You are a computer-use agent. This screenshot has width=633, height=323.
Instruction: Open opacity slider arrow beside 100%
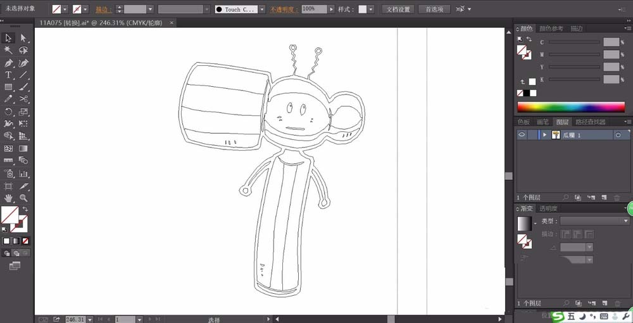332,9
